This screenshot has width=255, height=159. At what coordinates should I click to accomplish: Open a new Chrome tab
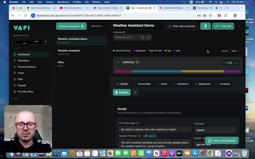click(x=227, y=8)
